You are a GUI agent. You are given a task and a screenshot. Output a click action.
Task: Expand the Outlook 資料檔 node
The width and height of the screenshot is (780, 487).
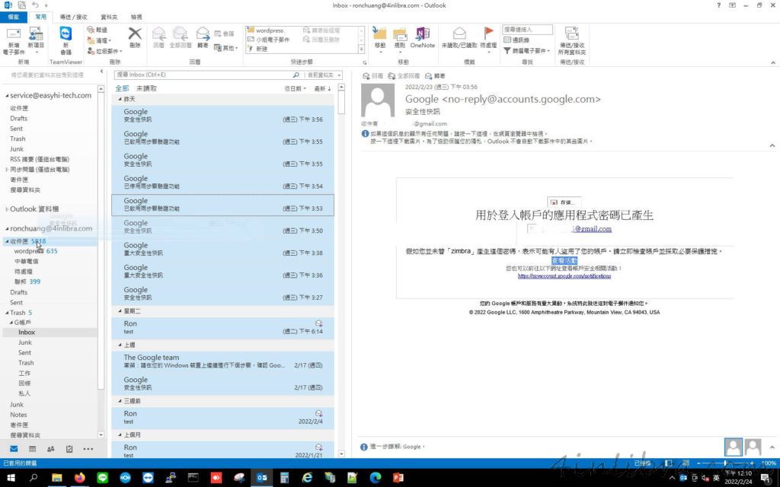point(7,209)
